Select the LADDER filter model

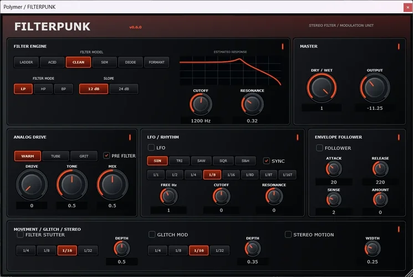27,62
